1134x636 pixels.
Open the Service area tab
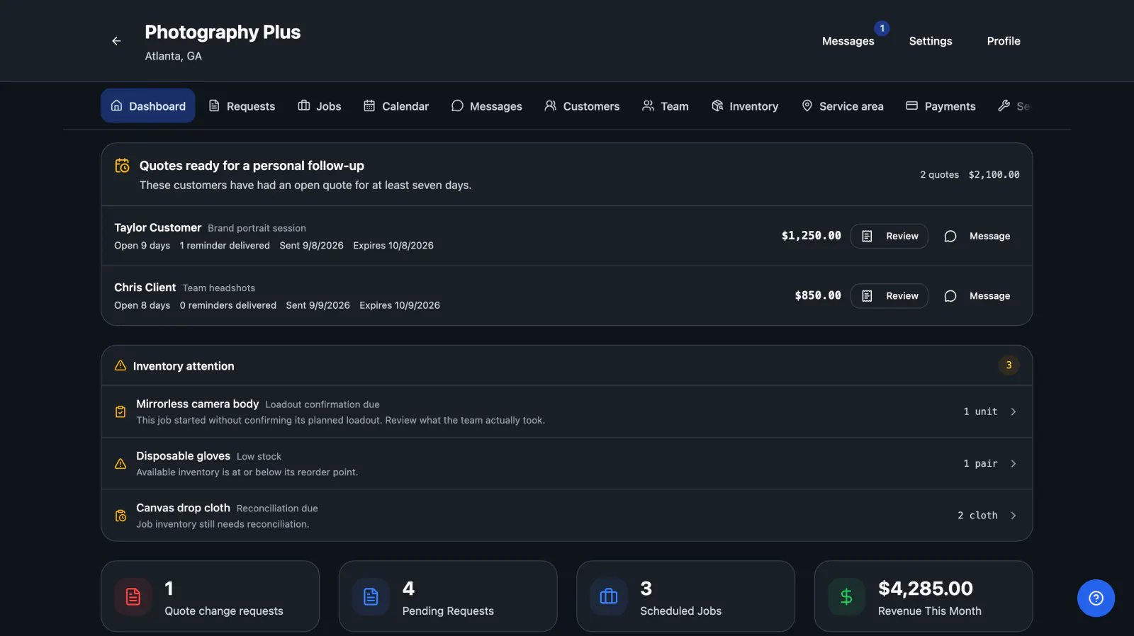843,106
